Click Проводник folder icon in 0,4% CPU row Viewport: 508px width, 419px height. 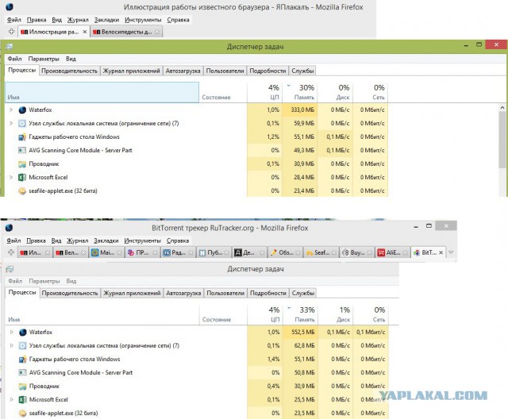pyautogui.click(x=22, y=386)
